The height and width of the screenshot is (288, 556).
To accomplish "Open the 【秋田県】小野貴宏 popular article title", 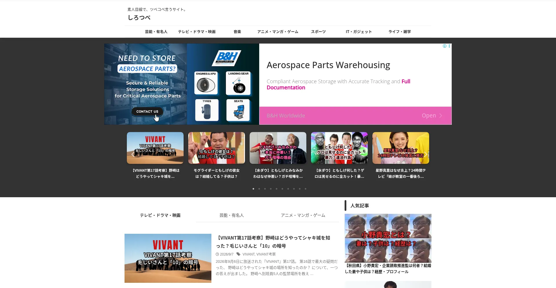I will [x=388, y=269].
